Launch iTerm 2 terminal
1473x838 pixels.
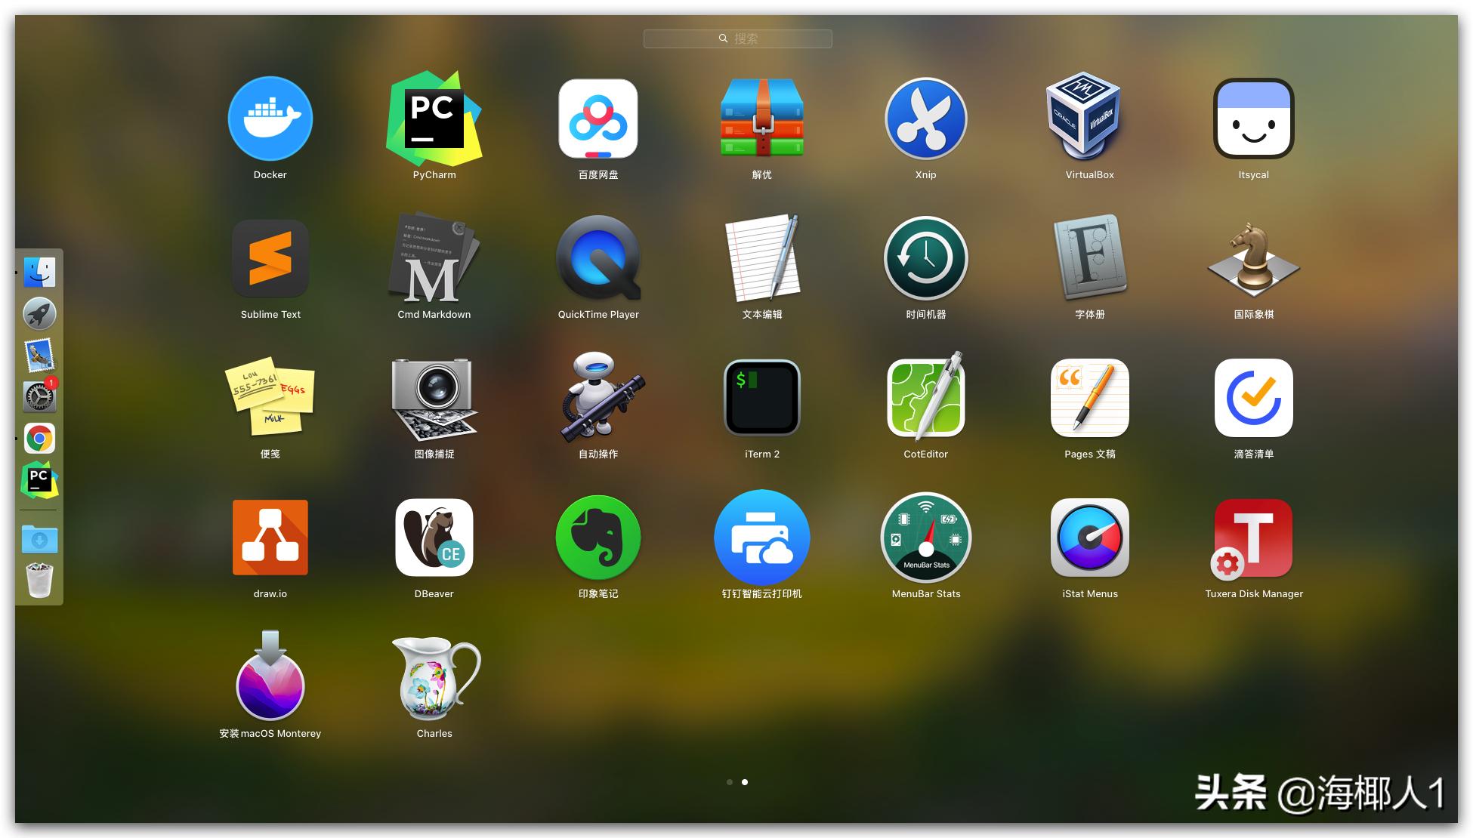[x=761, y=398]
